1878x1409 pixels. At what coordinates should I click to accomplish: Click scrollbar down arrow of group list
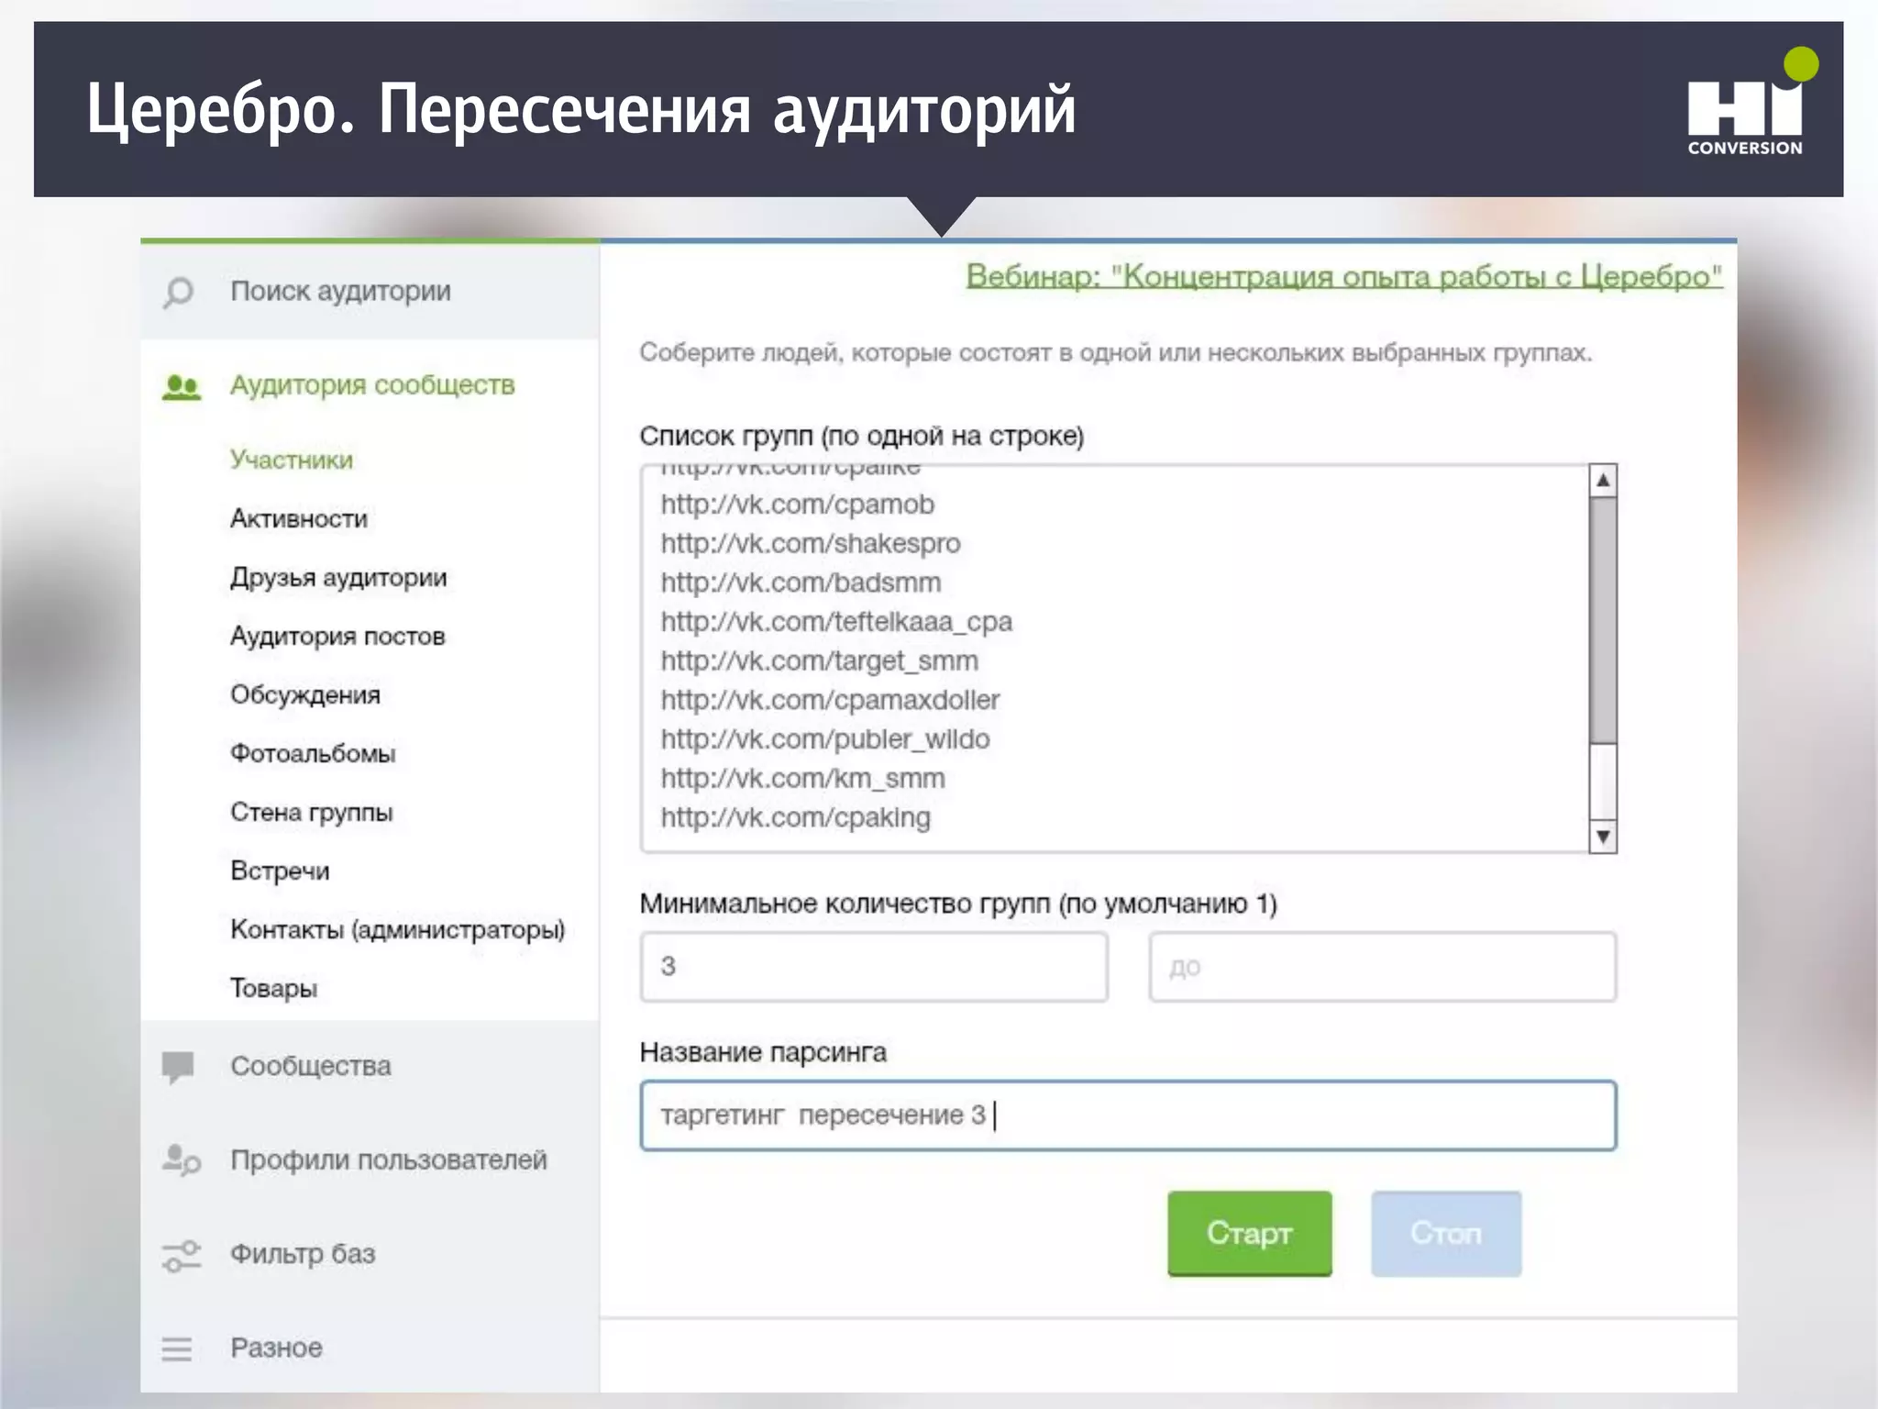point(1602,837)
